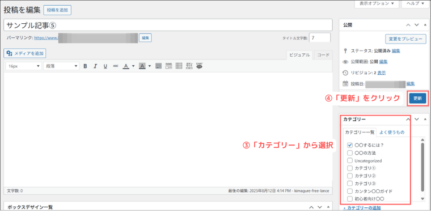Image resolution: width=431 pixels, height=213 pixels.
Task: Check the カンタン○○ガイド category
Action: 350,191
